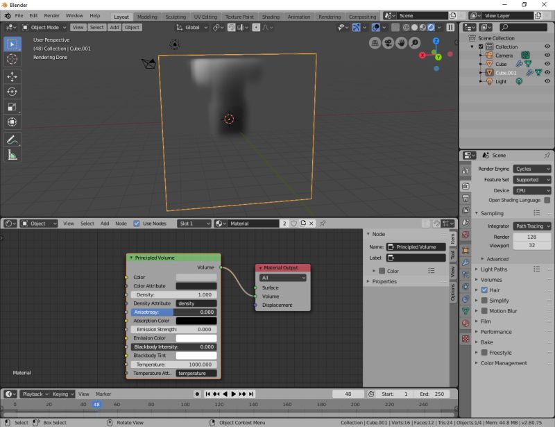Switch viewport to Wireframe shading mode
The height and width of the screenshot is (427, 555).
click(x=406, y=27)
